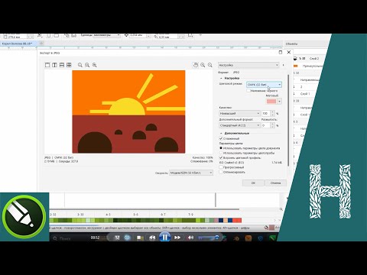Click the pink matte color swatch
The width and height of the screenshot is (367, 275).
tap(271, 102)
